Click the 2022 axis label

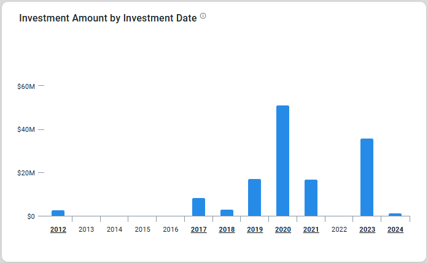coord(339,229)
